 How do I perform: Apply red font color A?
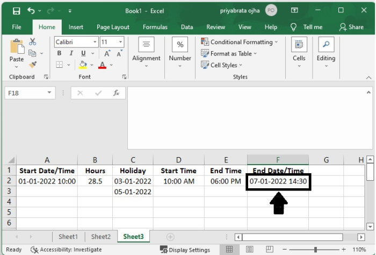(x=102, y=65)
